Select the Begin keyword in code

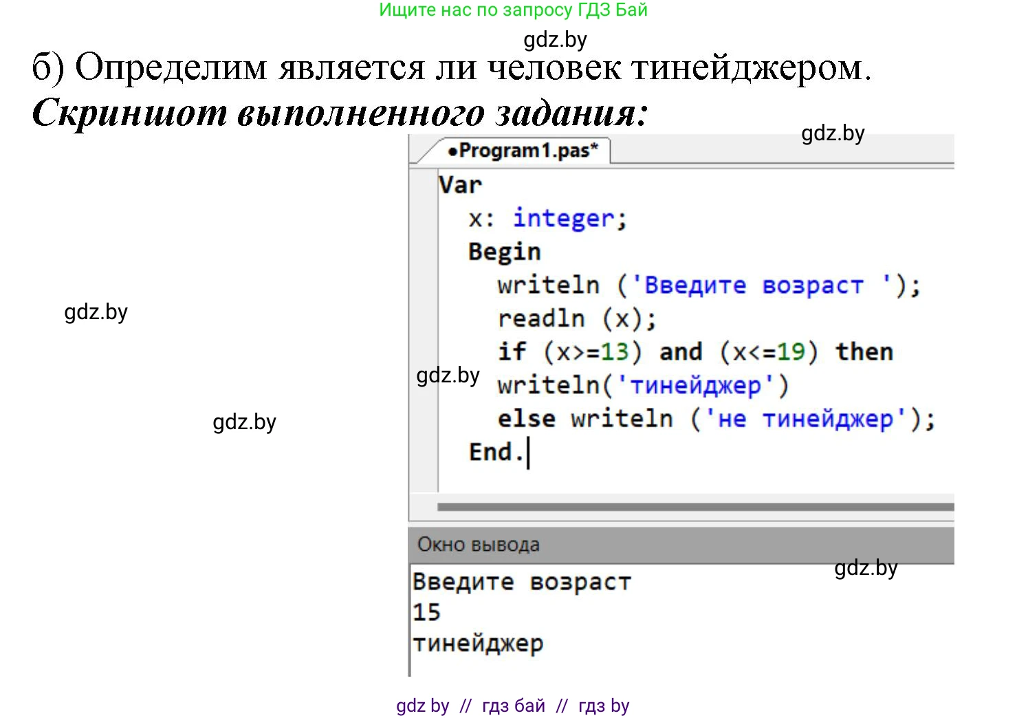[504, 252]
